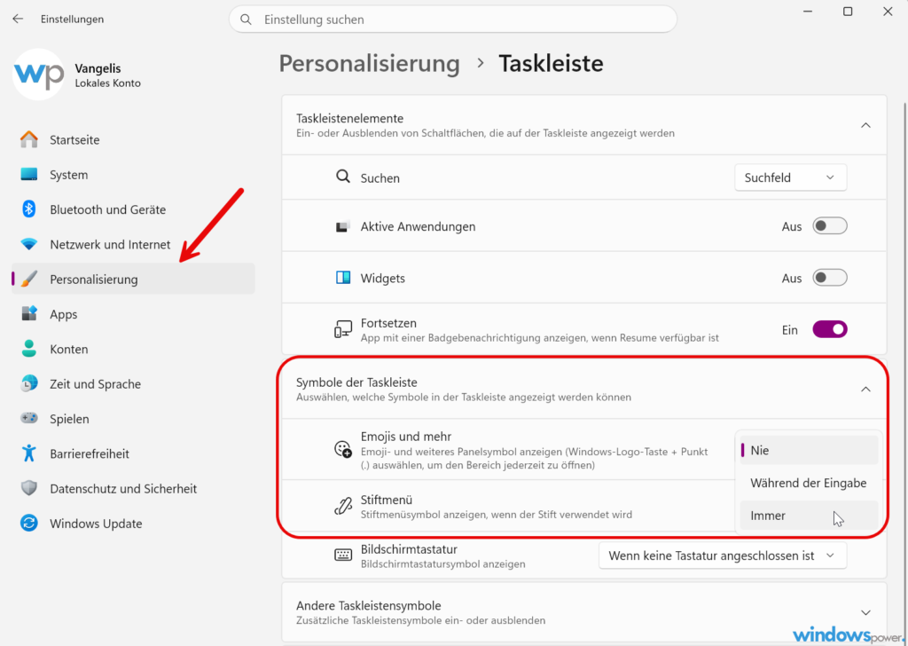Click the Emojis und mehr smiley icon

343,449
